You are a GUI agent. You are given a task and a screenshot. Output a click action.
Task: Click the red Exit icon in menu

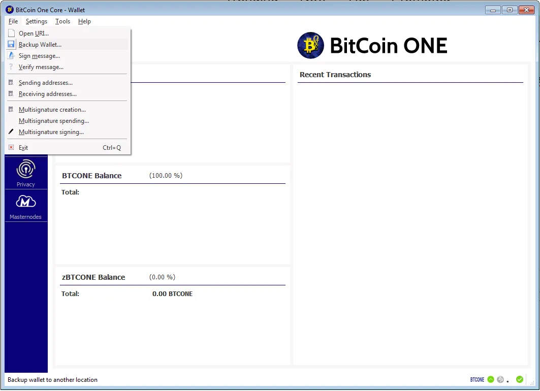(11, 147)
